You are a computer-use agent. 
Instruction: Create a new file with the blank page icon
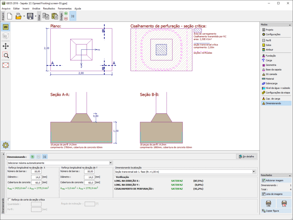pyautogui.click(x=9, y=16)
